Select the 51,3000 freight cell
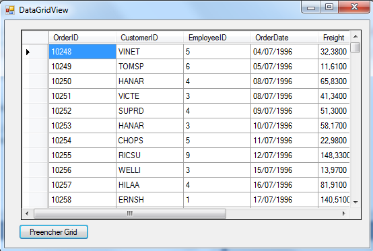 point(334,111)
